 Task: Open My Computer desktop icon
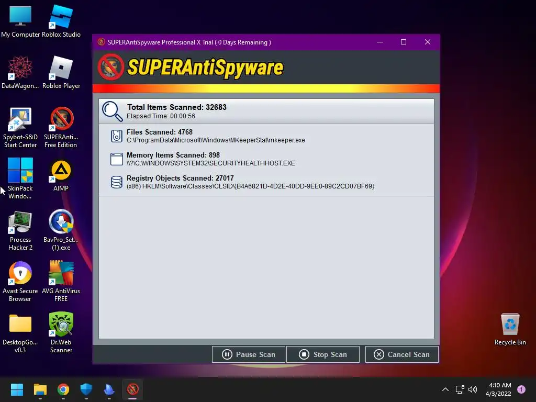click(20, 21)
